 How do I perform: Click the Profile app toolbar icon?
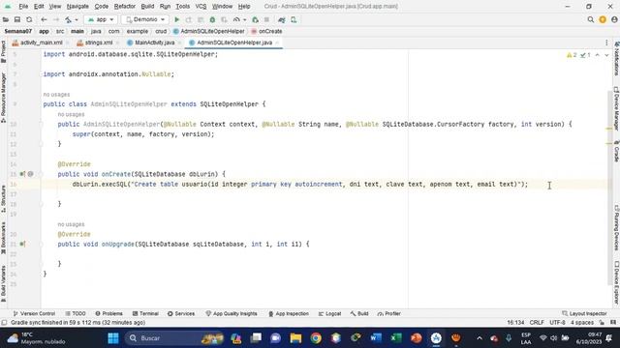pos(236,19)
